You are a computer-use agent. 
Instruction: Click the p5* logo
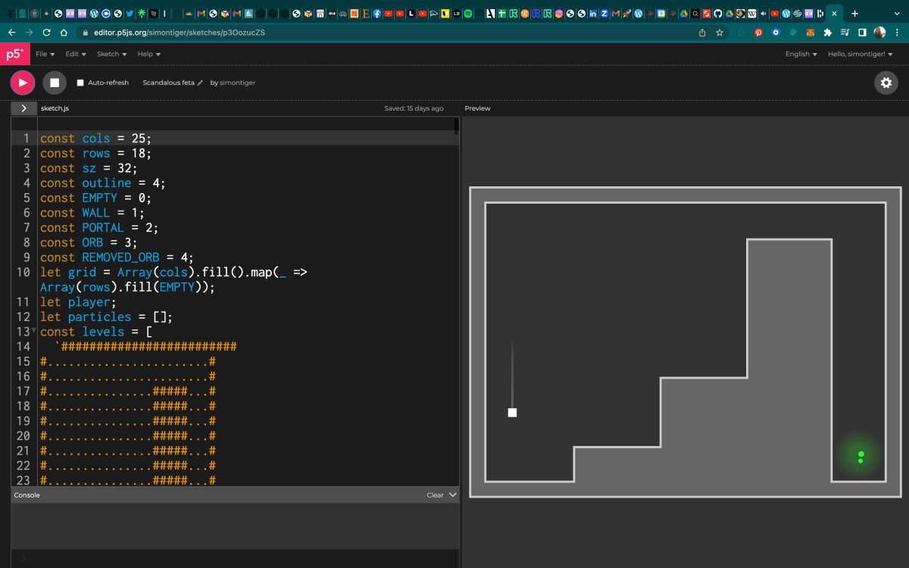(14, 54)
